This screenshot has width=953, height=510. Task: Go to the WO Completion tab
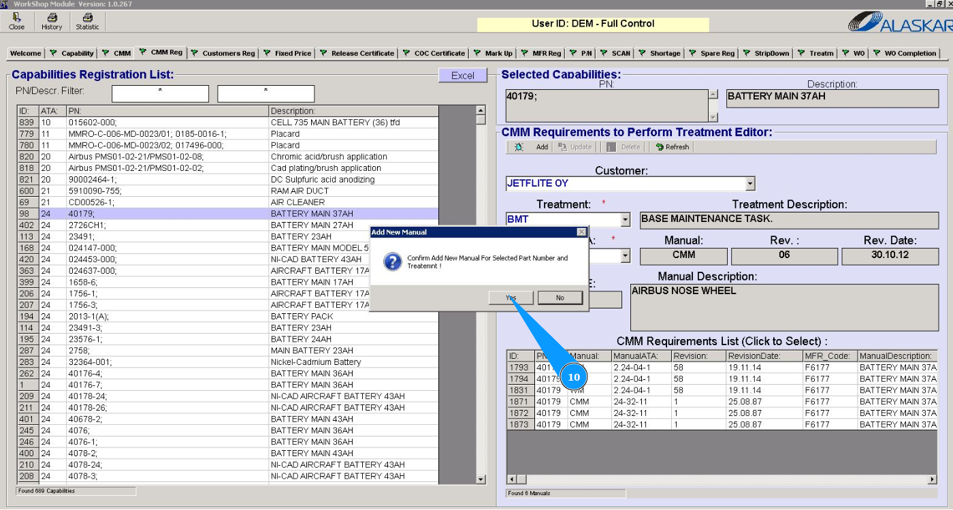tap(904, 53)
